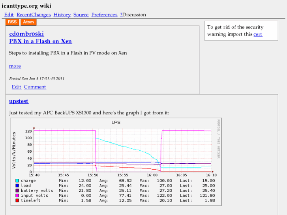
Task: Open Preferences page
Action: [104, 15]
